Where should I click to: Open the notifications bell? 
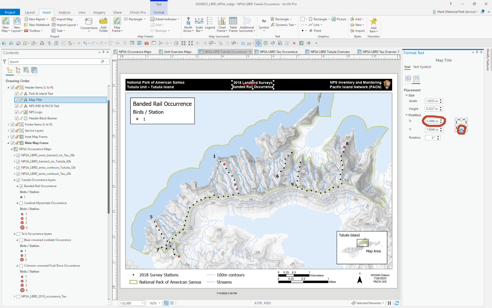482,12
